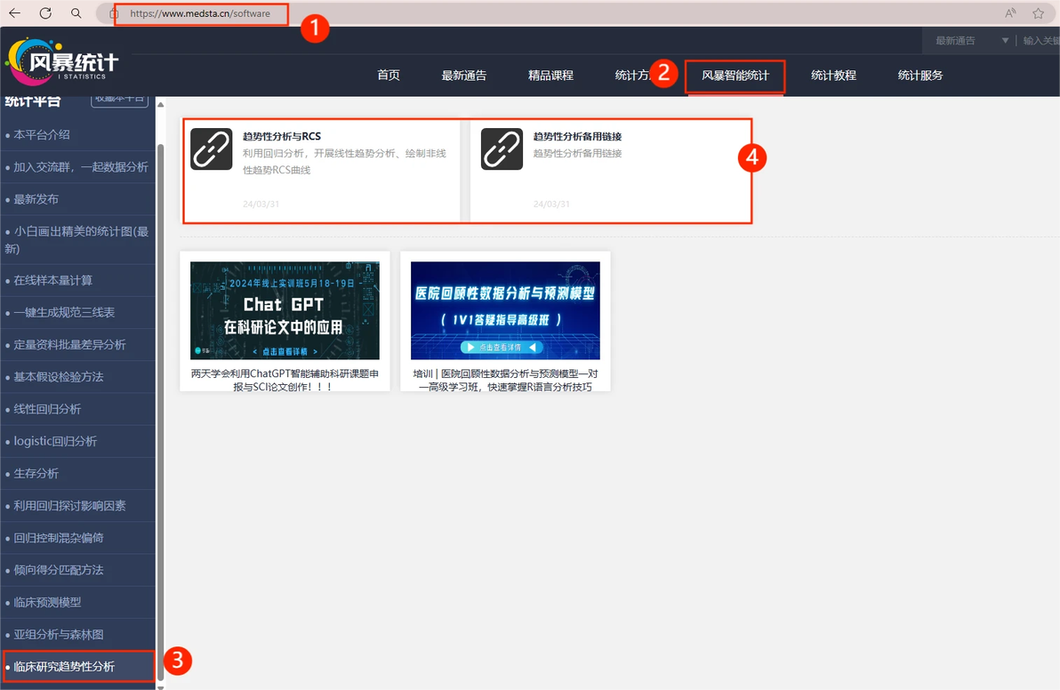The height and width of the screenshot is (690, 1060).
Task: Click the 输入关键 search input field
Action: pyautogui.click(x=1040, y=41)
